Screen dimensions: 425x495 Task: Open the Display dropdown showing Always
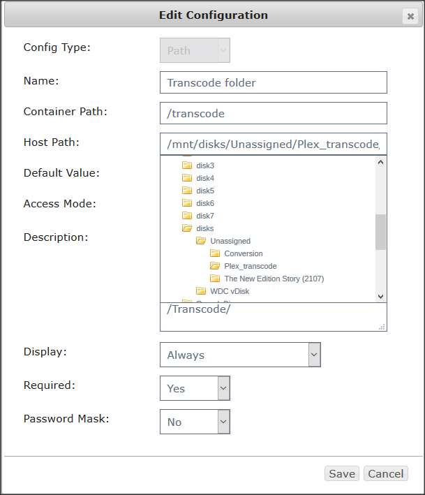241,355
